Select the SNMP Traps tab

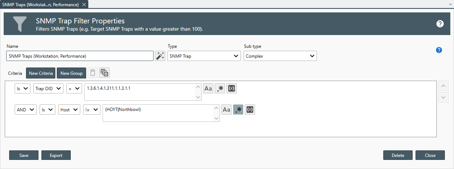(40, 4)
